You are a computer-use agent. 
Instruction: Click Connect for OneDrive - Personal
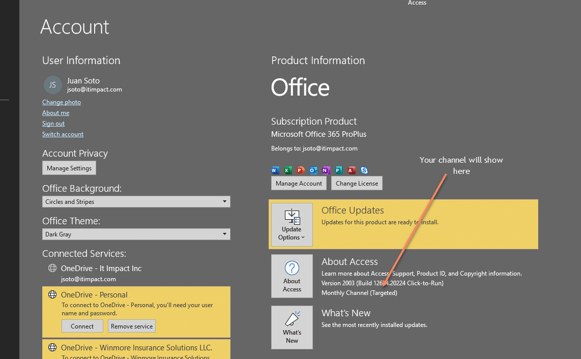click(x=82, y=326)
